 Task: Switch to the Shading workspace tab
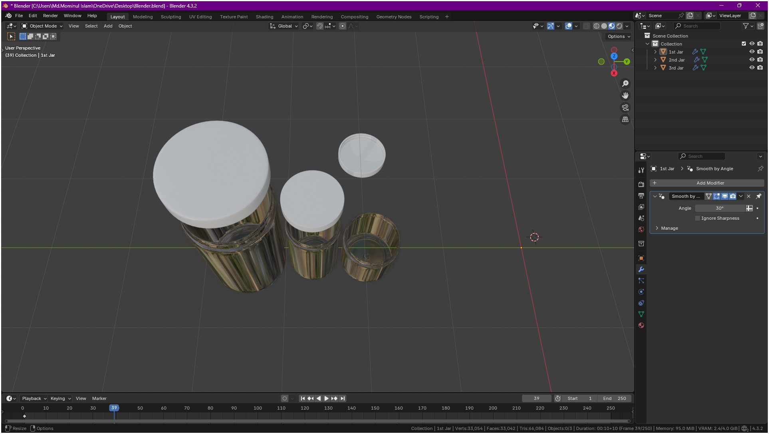pyautogui.click(x=264, y=17)
